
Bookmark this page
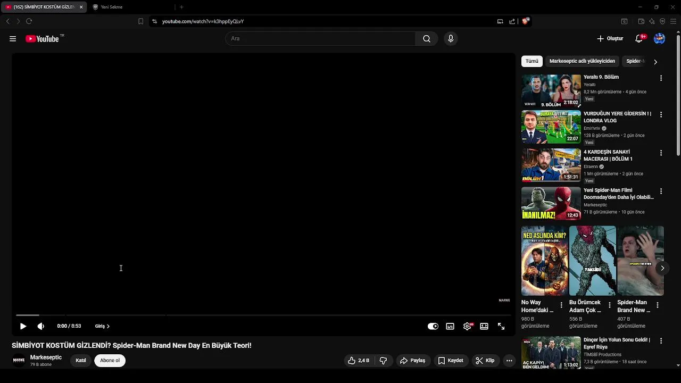click(x=140, y=21)
